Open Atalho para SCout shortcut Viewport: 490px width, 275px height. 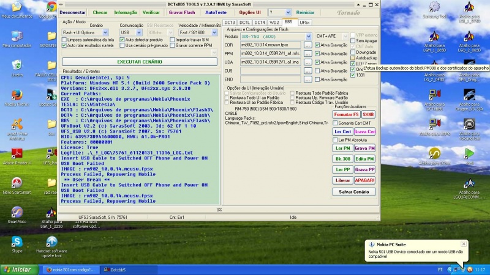[434, 156]
